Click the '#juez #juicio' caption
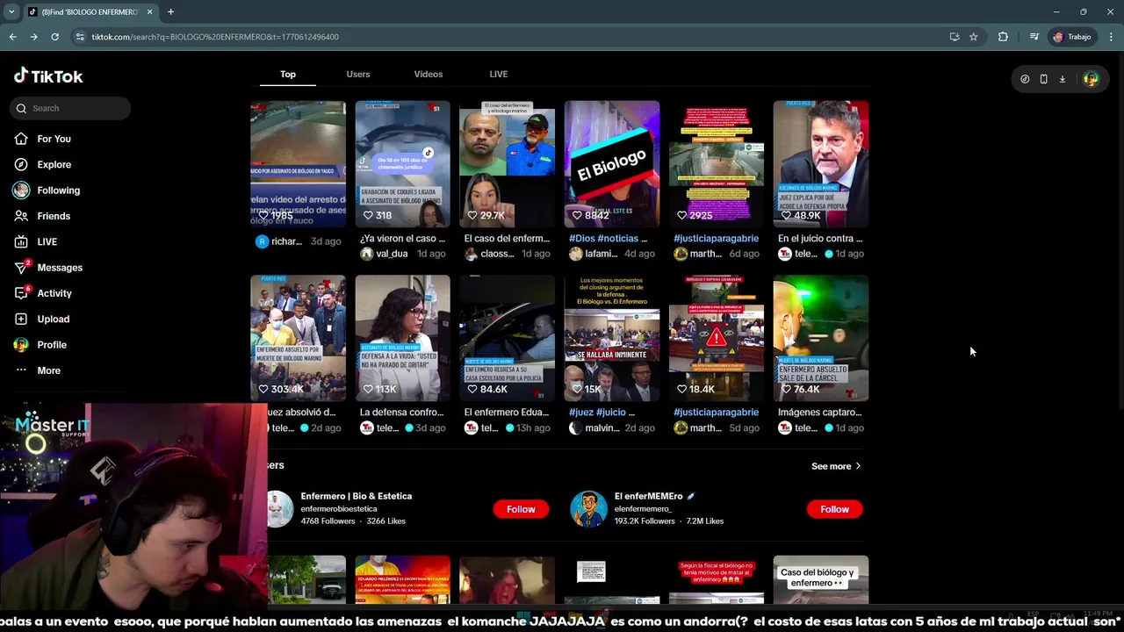 click(602, 412)
